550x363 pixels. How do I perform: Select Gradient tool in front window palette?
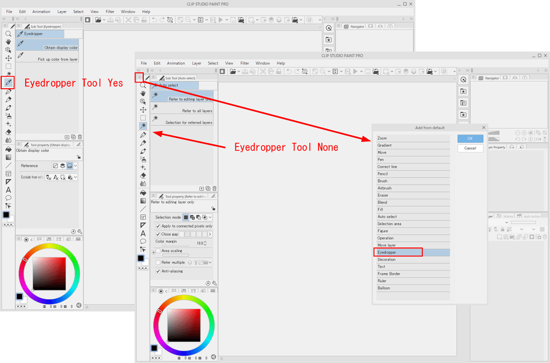(x=143, y=201)
